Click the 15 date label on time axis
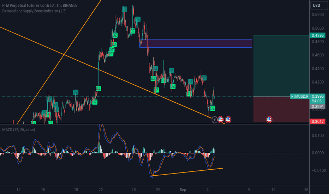 tap(43, 190)
